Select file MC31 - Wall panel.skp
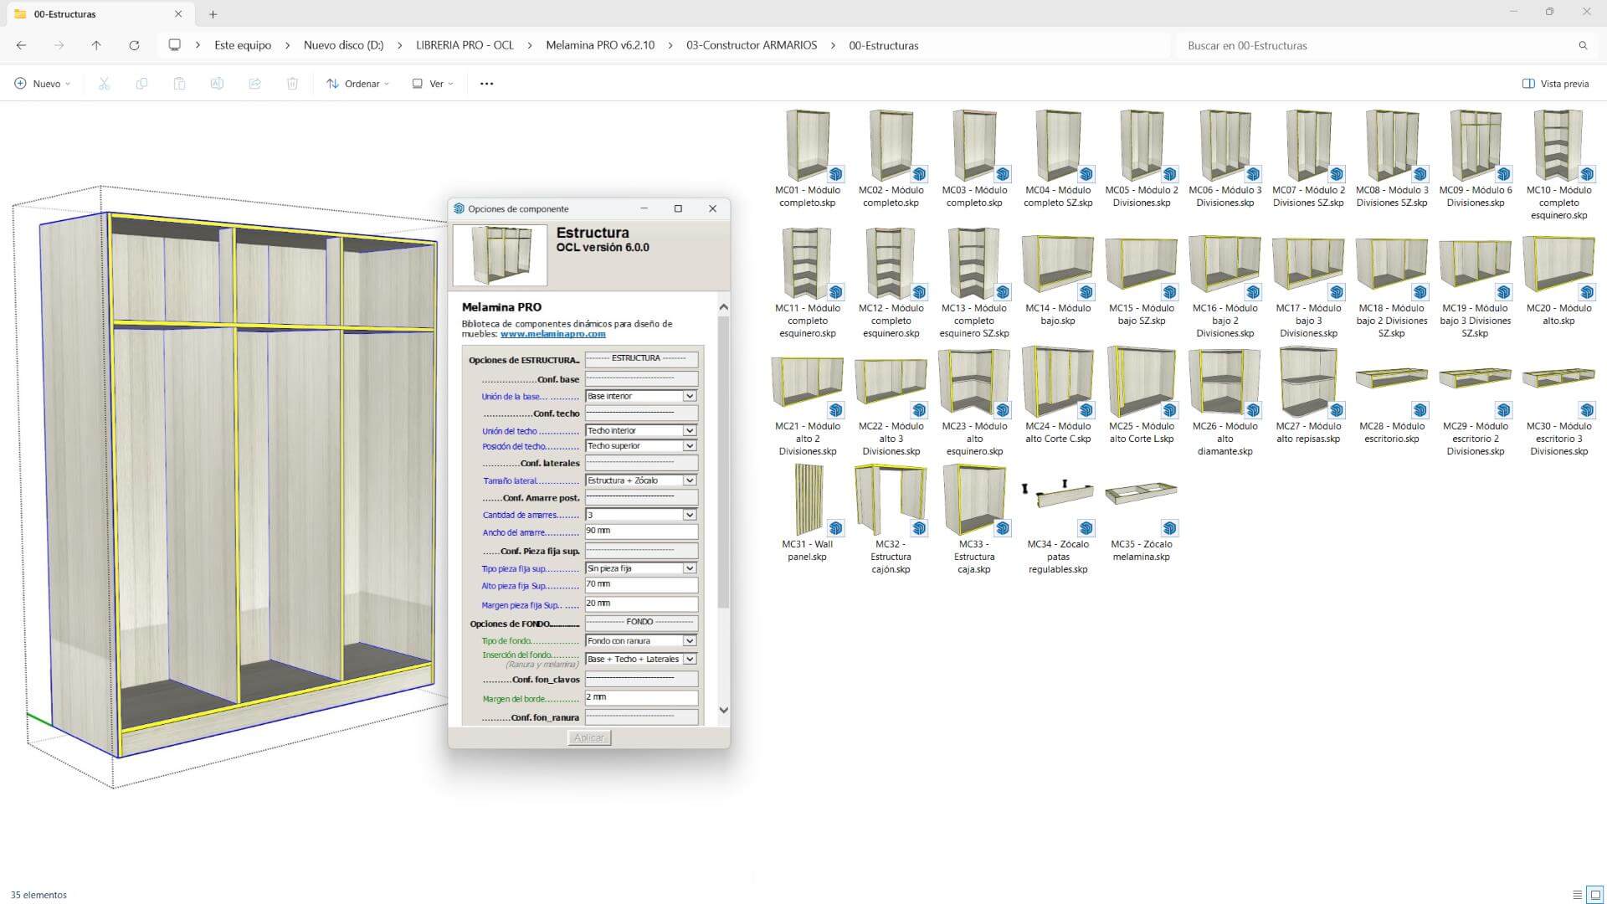The height and width of the screenshot is (904, 1607). click(807, 513)
